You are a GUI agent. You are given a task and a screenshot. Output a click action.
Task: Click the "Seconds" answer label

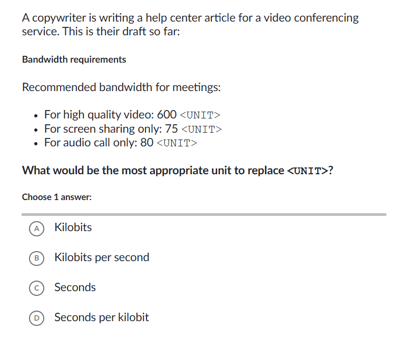[75, 287]
